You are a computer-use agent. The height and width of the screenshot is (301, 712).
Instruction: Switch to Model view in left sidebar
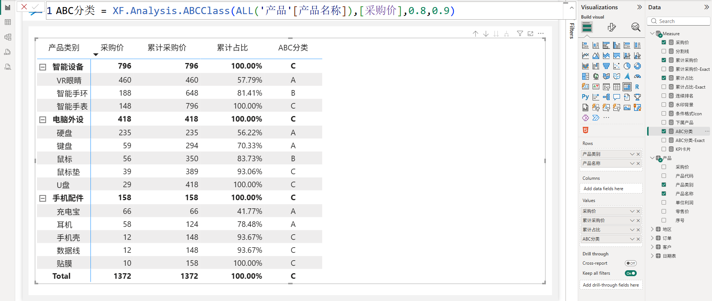click(x=7, y=37)
